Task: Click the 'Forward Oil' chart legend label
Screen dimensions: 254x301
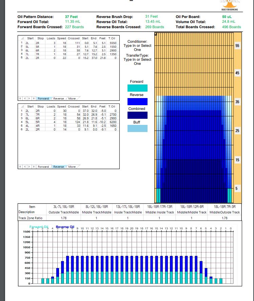Action: (x=39, y=227)
